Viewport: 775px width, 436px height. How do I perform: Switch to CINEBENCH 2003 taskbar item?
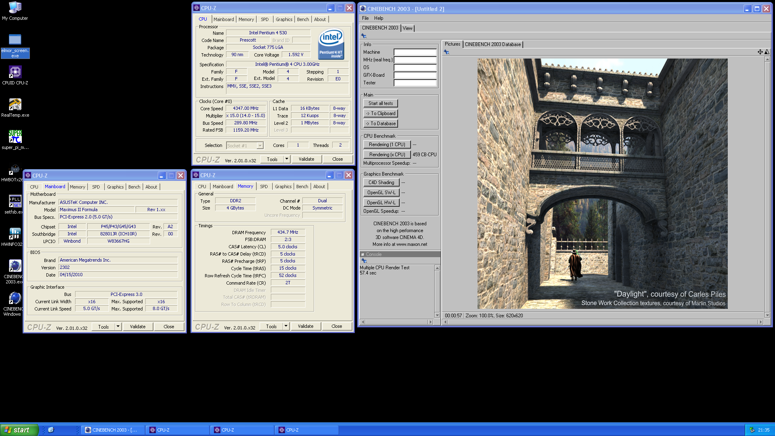tap(113, 430)
